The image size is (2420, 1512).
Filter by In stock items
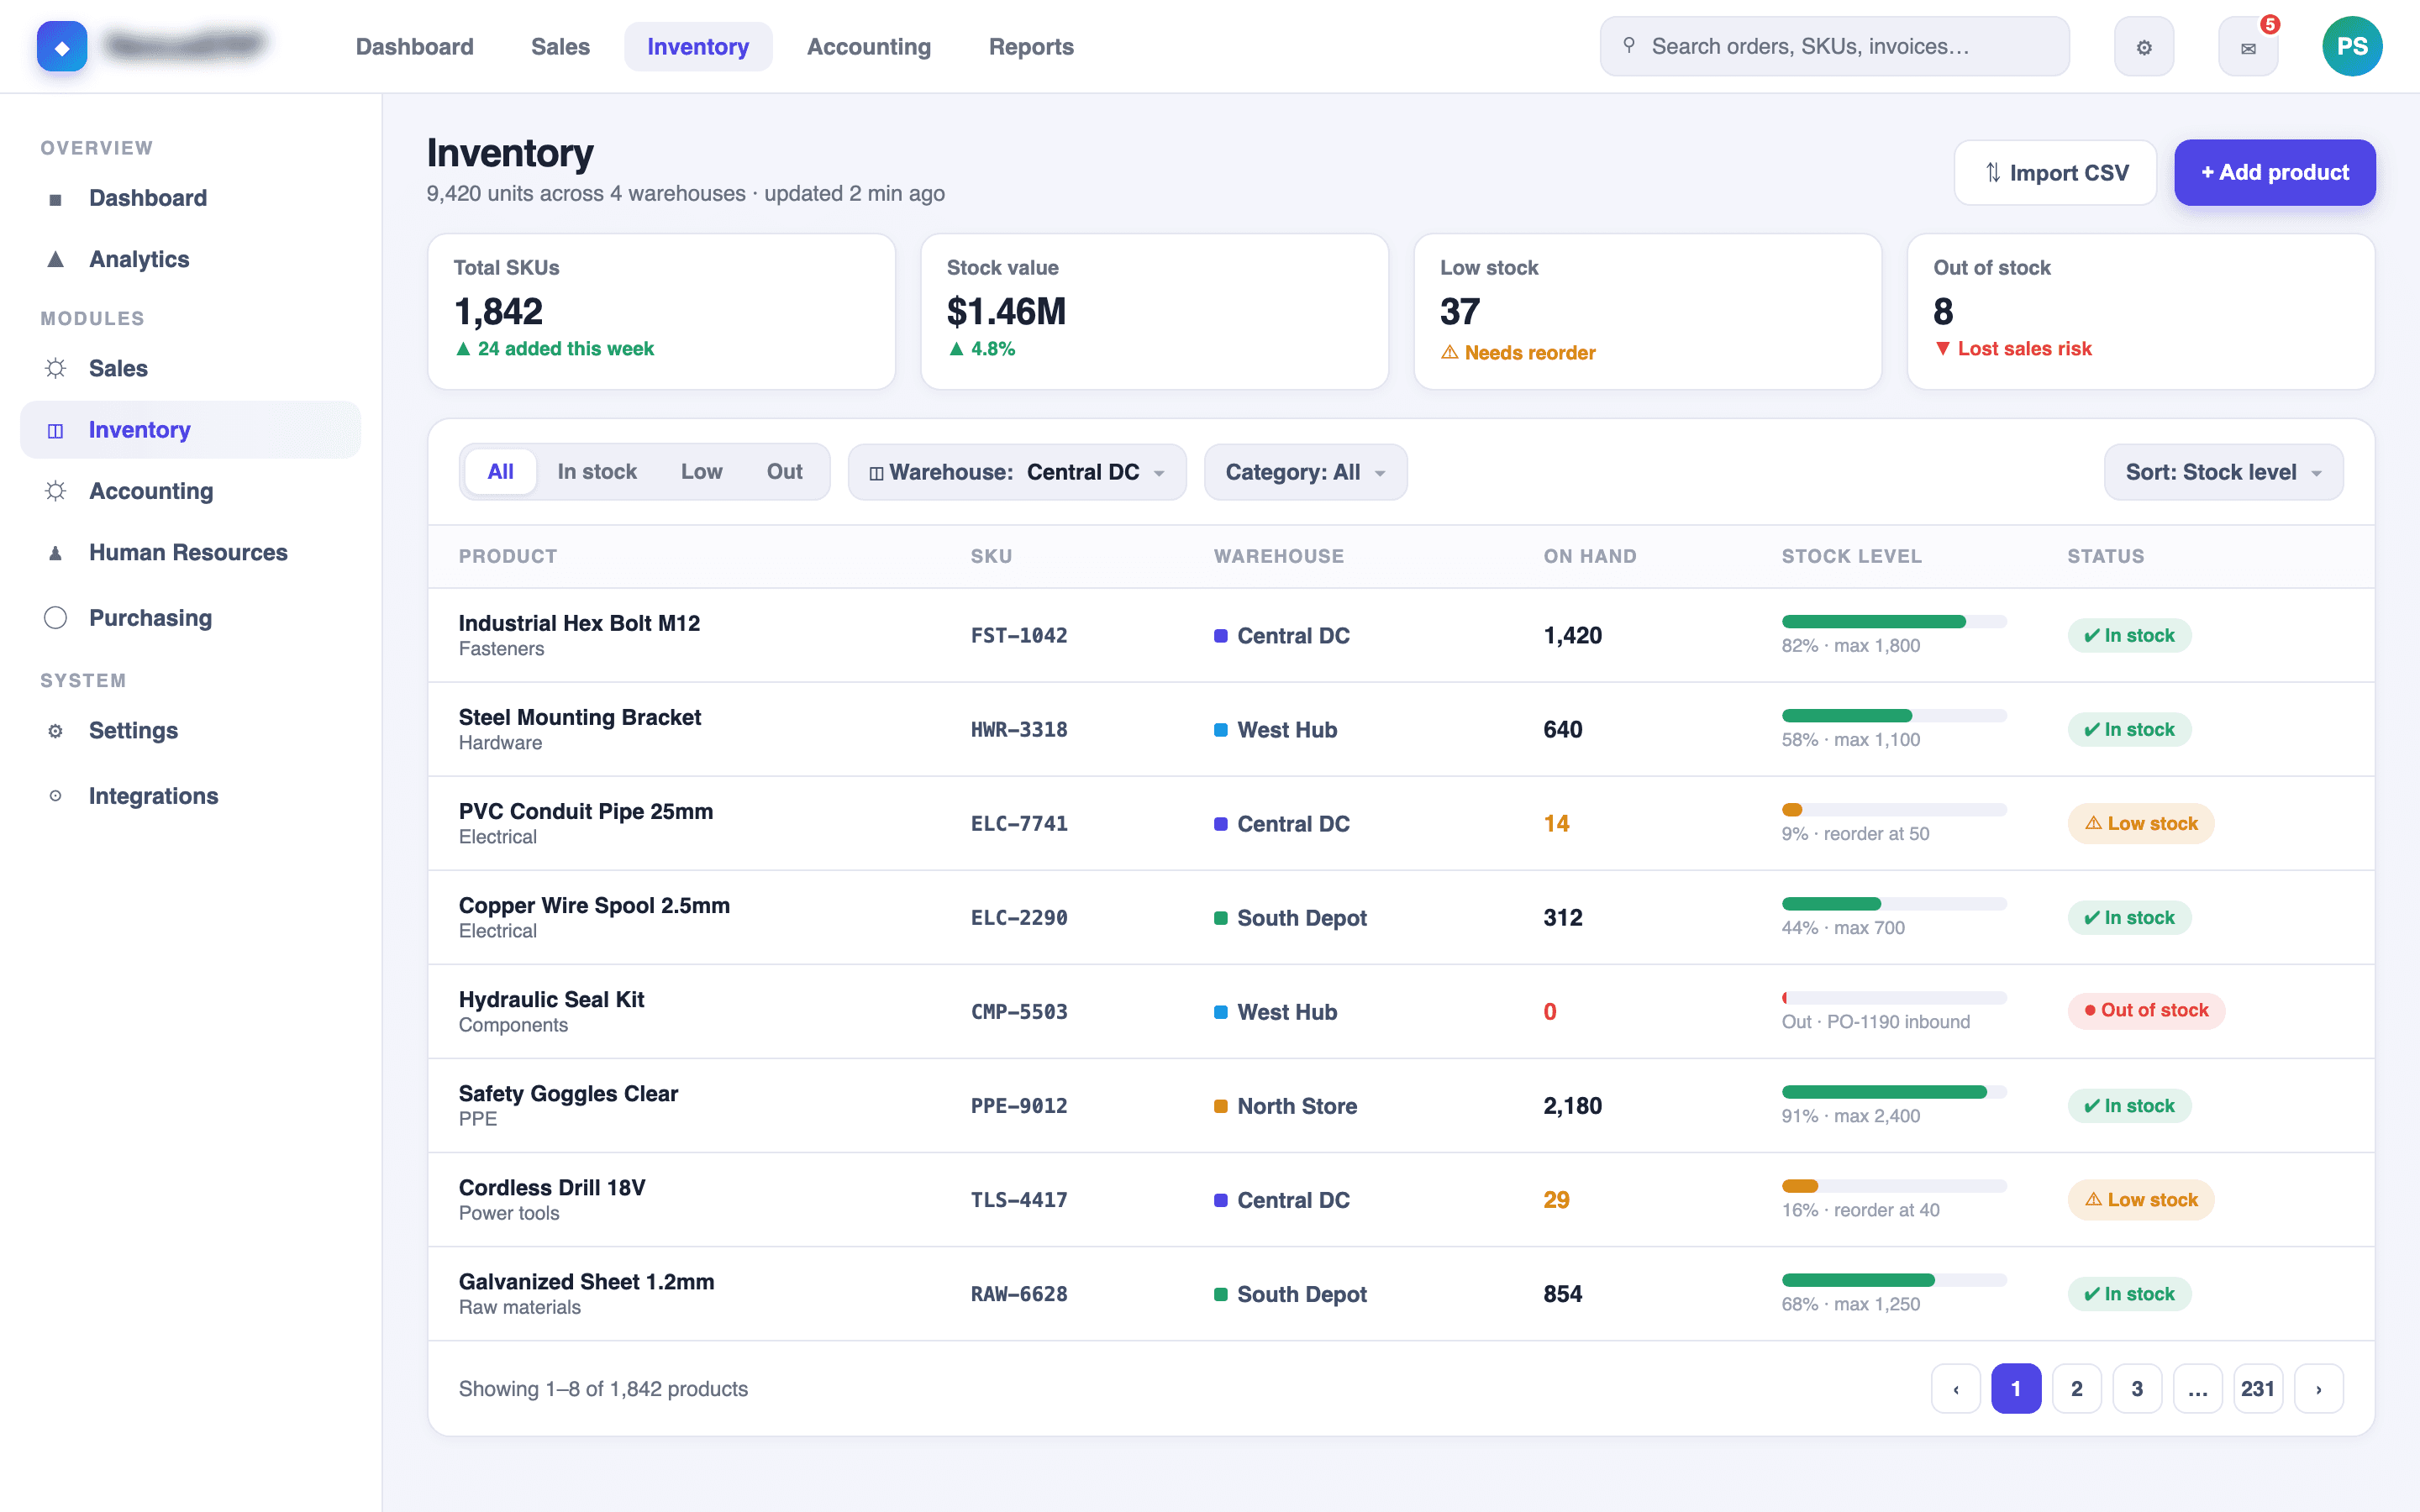(x=597, y=472)
